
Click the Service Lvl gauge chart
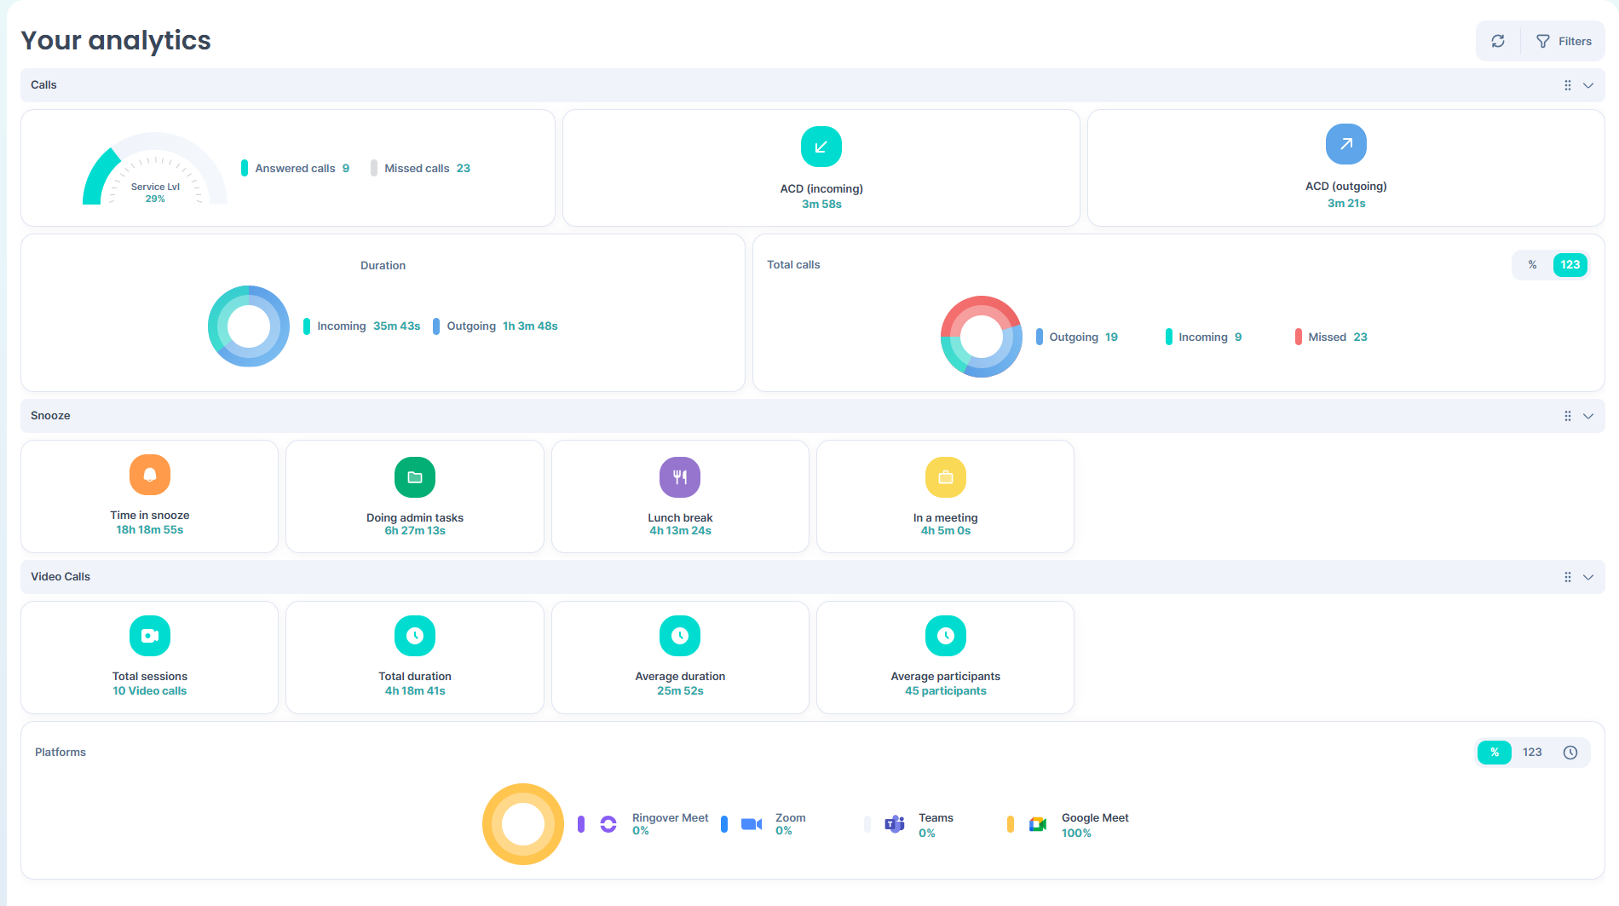click(155, 169)
